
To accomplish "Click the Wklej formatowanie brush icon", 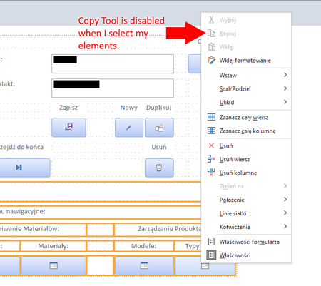I will pyautogui.click(x=212, y=60).
